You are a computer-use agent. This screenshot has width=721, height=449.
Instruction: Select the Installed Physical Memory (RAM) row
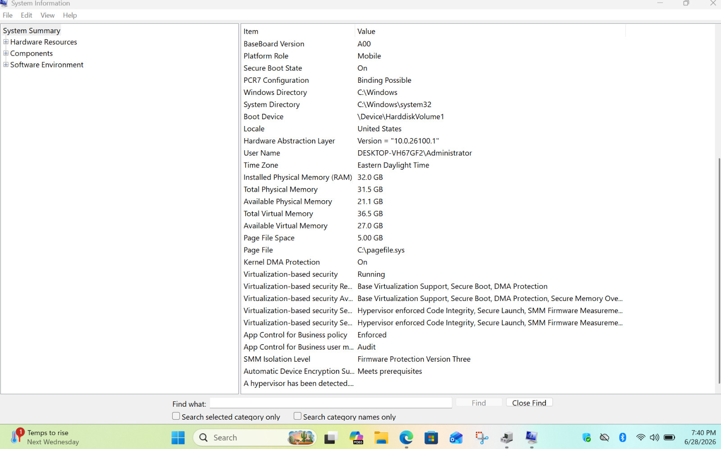coord(433,177)
